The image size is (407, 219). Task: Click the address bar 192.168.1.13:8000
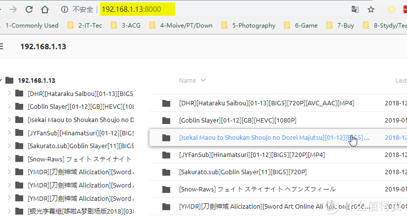(x=137, y=9)
